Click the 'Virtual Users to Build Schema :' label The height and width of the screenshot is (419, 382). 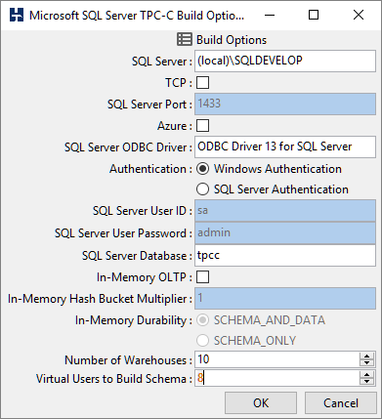click(x=114, y=379)
